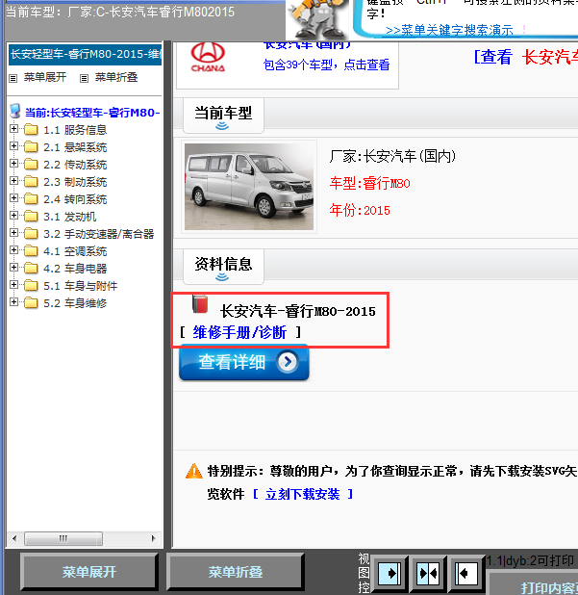
Task: Click the orange warning triangle icon
Action: click(194, 471)
